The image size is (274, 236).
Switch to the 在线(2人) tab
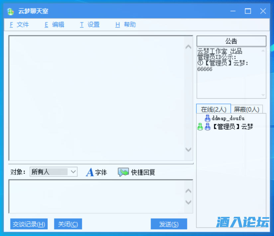point(213,109)
